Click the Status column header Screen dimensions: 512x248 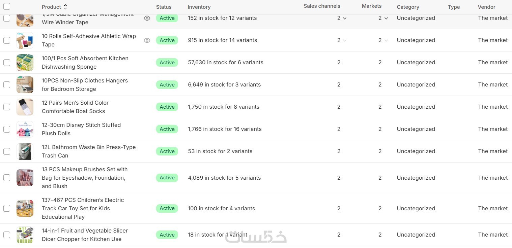[x=164, y=7]
